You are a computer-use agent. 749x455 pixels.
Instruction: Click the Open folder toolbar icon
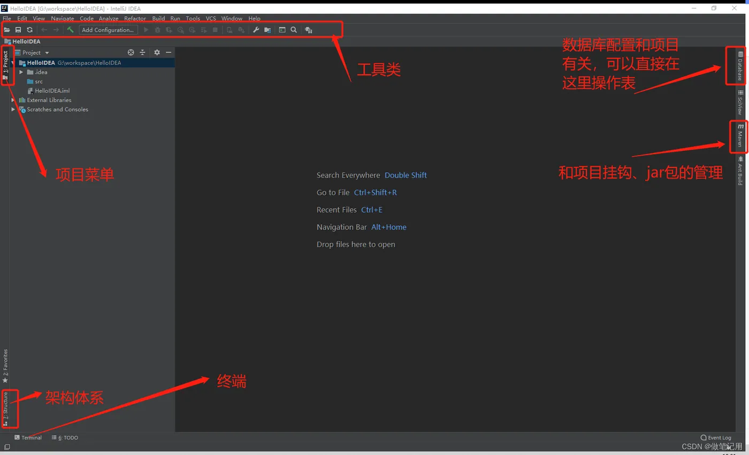[7, 30]
